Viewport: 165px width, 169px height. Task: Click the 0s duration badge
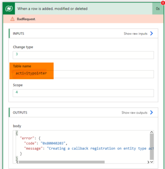pos(158,9)
